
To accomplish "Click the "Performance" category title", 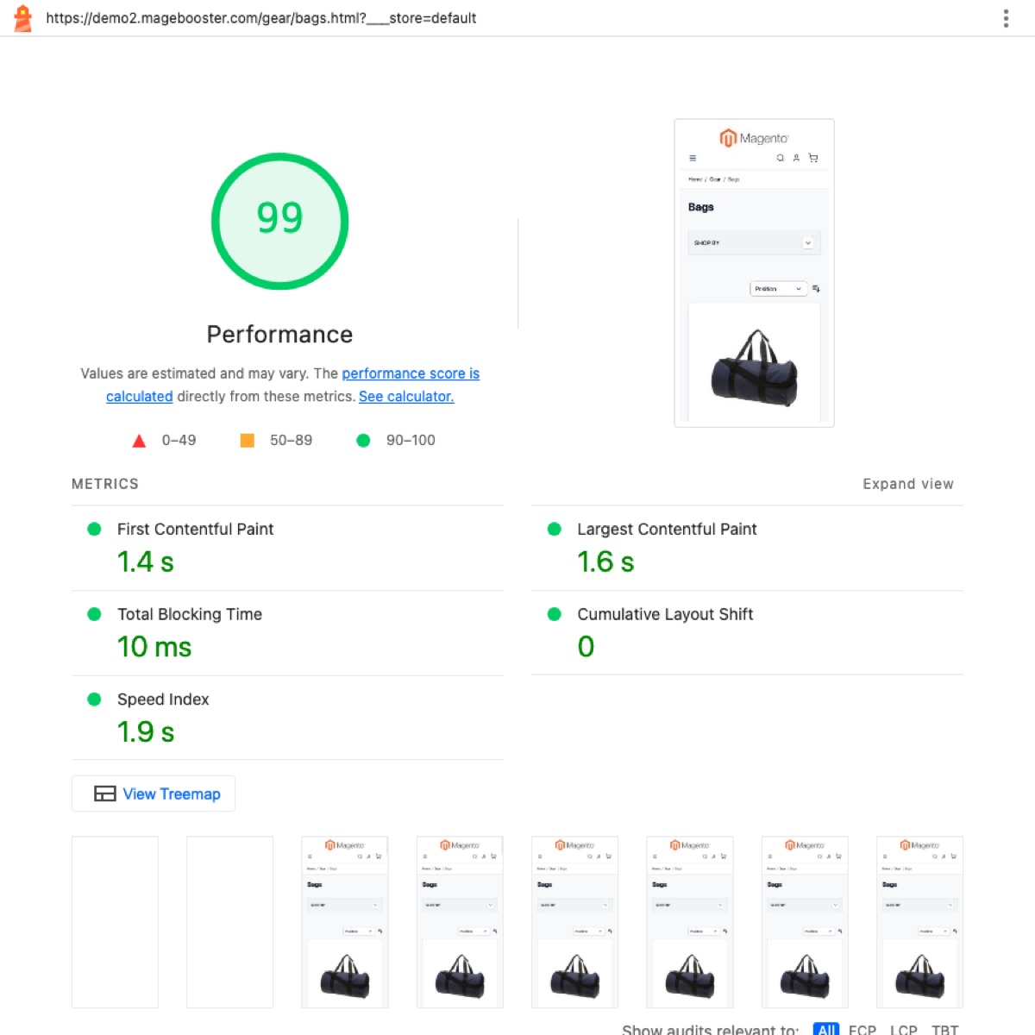I will 279,335.
